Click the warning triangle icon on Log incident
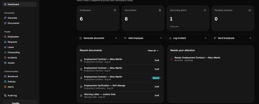 170,38
